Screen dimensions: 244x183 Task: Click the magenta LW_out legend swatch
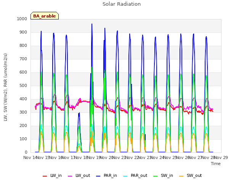(x=70, y=176)
